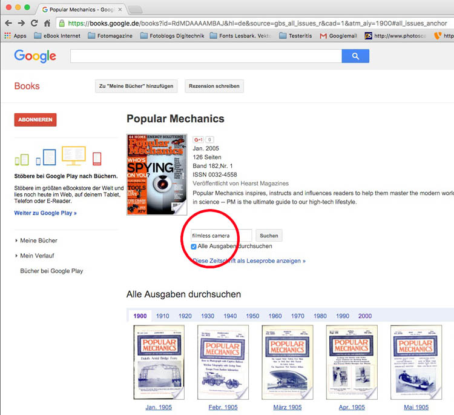This screenshot has height=415, width=454.
Task: Click the ABONNIEREN button
Action: coord(35,120)
